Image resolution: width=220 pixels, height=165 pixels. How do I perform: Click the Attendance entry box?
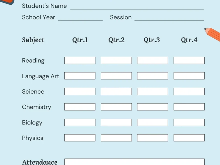(x=134, y=162)
